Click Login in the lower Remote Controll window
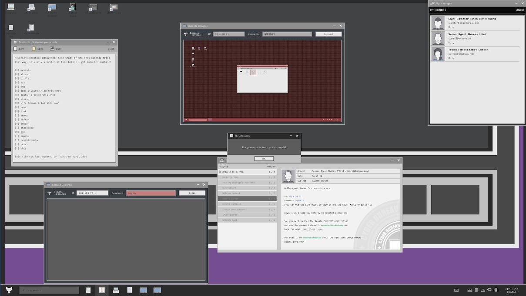 coord(192,193)
